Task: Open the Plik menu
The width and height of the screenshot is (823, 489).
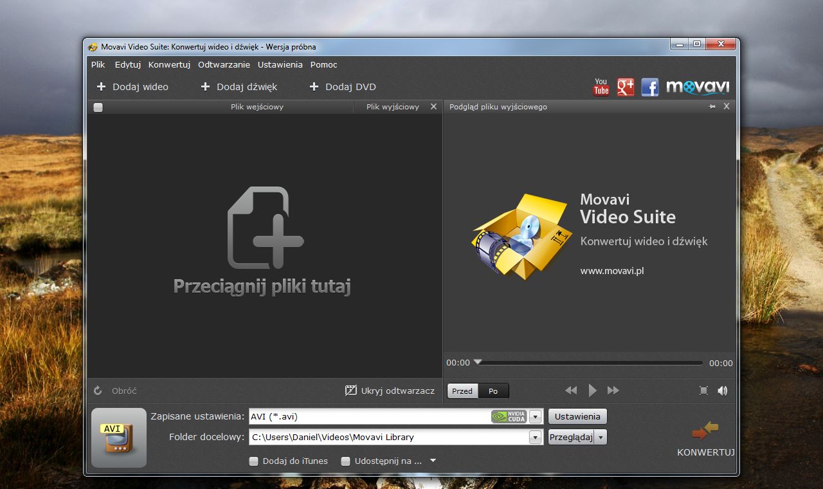Action: [98, 64]
